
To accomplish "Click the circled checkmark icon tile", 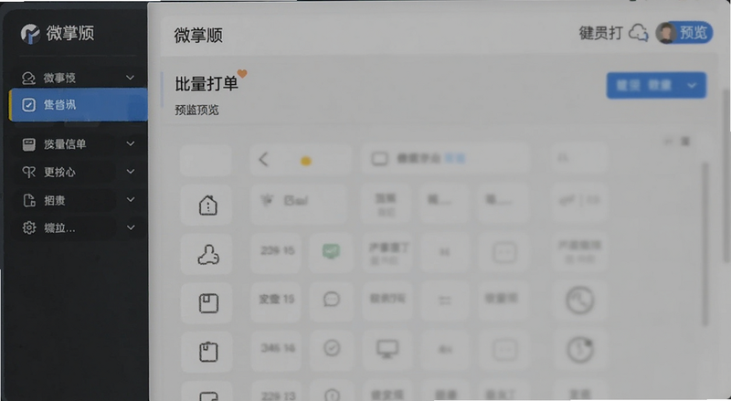I will (x=332, y=348).
